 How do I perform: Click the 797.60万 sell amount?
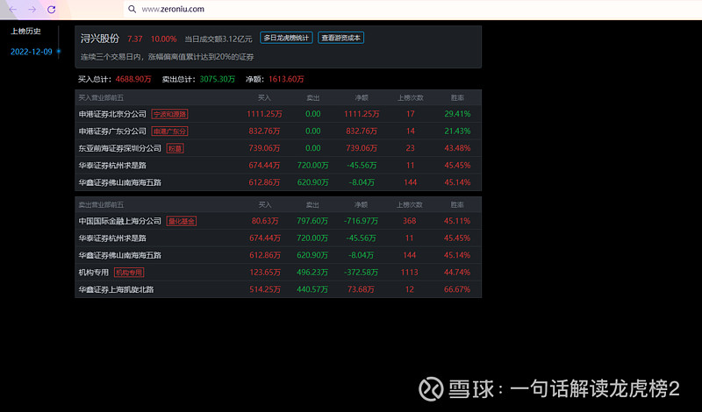[x=312, y=221]
